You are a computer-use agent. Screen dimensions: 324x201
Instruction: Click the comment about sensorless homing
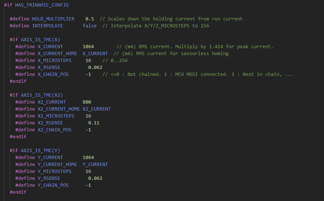(x=171, y=54)
